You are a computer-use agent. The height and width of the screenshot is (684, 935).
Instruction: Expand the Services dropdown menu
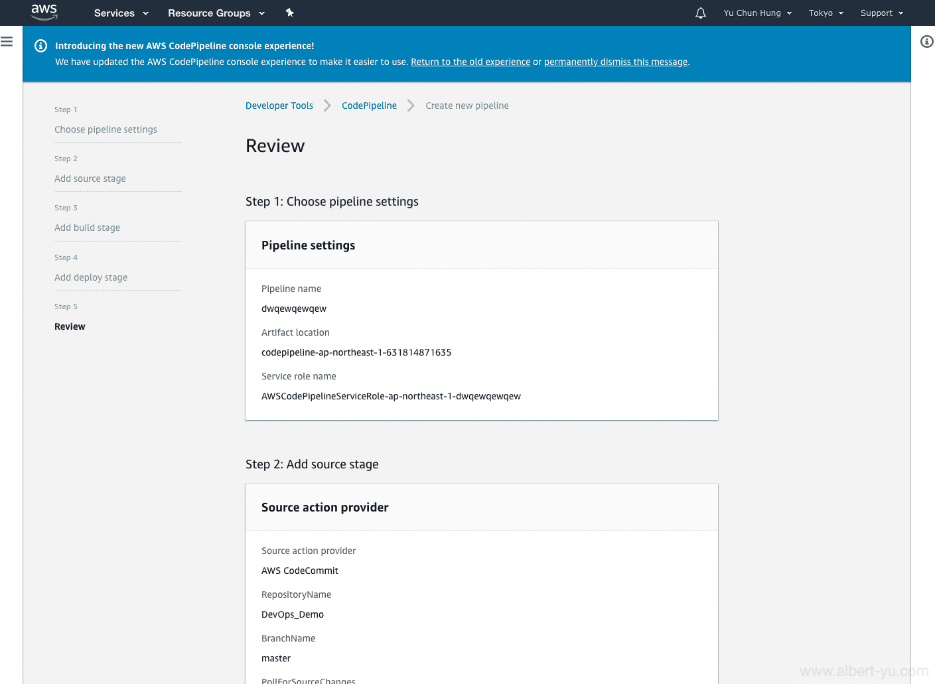[x=121, y=13]
